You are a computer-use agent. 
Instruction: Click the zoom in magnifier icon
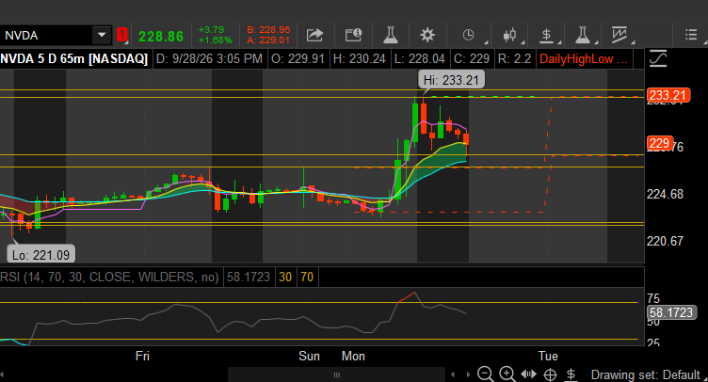[x=507, y=374]
